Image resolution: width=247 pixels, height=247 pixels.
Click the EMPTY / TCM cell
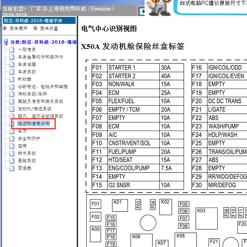(133, 110)
